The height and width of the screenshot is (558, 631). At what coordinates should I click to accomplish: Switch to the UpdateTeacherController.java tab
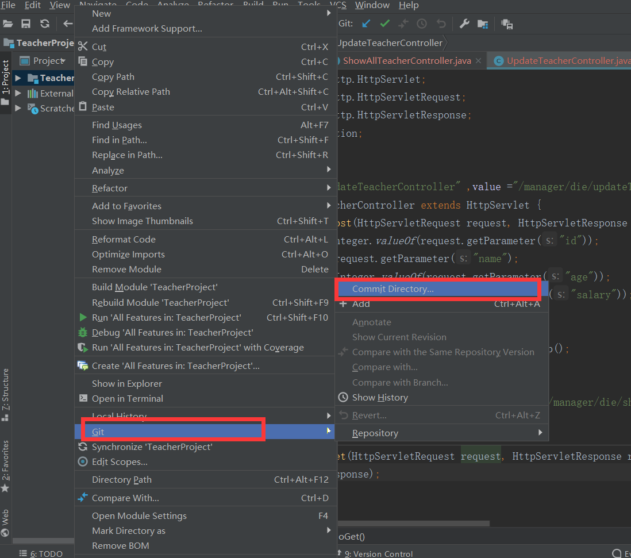(x=568, y=61)
